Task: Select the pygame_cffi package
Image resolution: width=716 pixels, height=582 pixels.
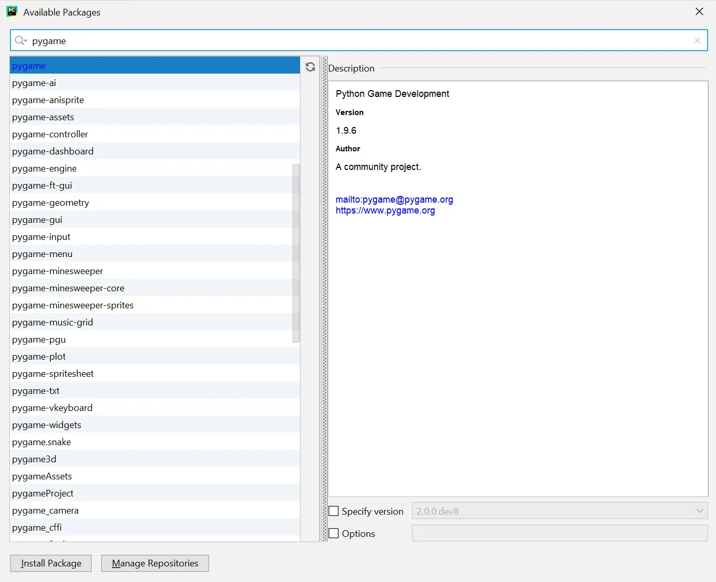Action: (x=155, y=528)
